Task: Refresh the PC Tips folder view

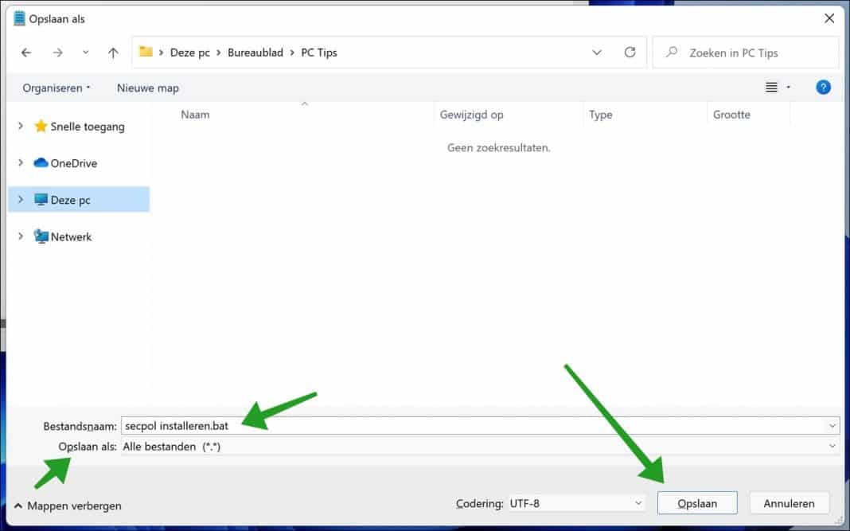Action: (x=630, y=53)
